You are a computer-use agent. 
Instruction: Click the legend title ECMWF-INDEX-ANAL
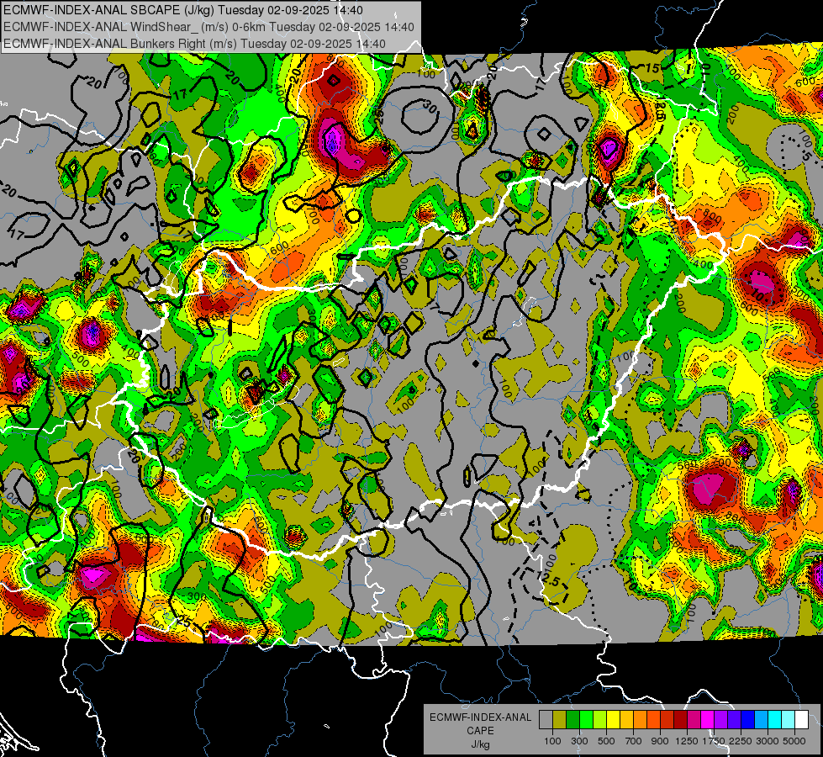pos(481,717)
